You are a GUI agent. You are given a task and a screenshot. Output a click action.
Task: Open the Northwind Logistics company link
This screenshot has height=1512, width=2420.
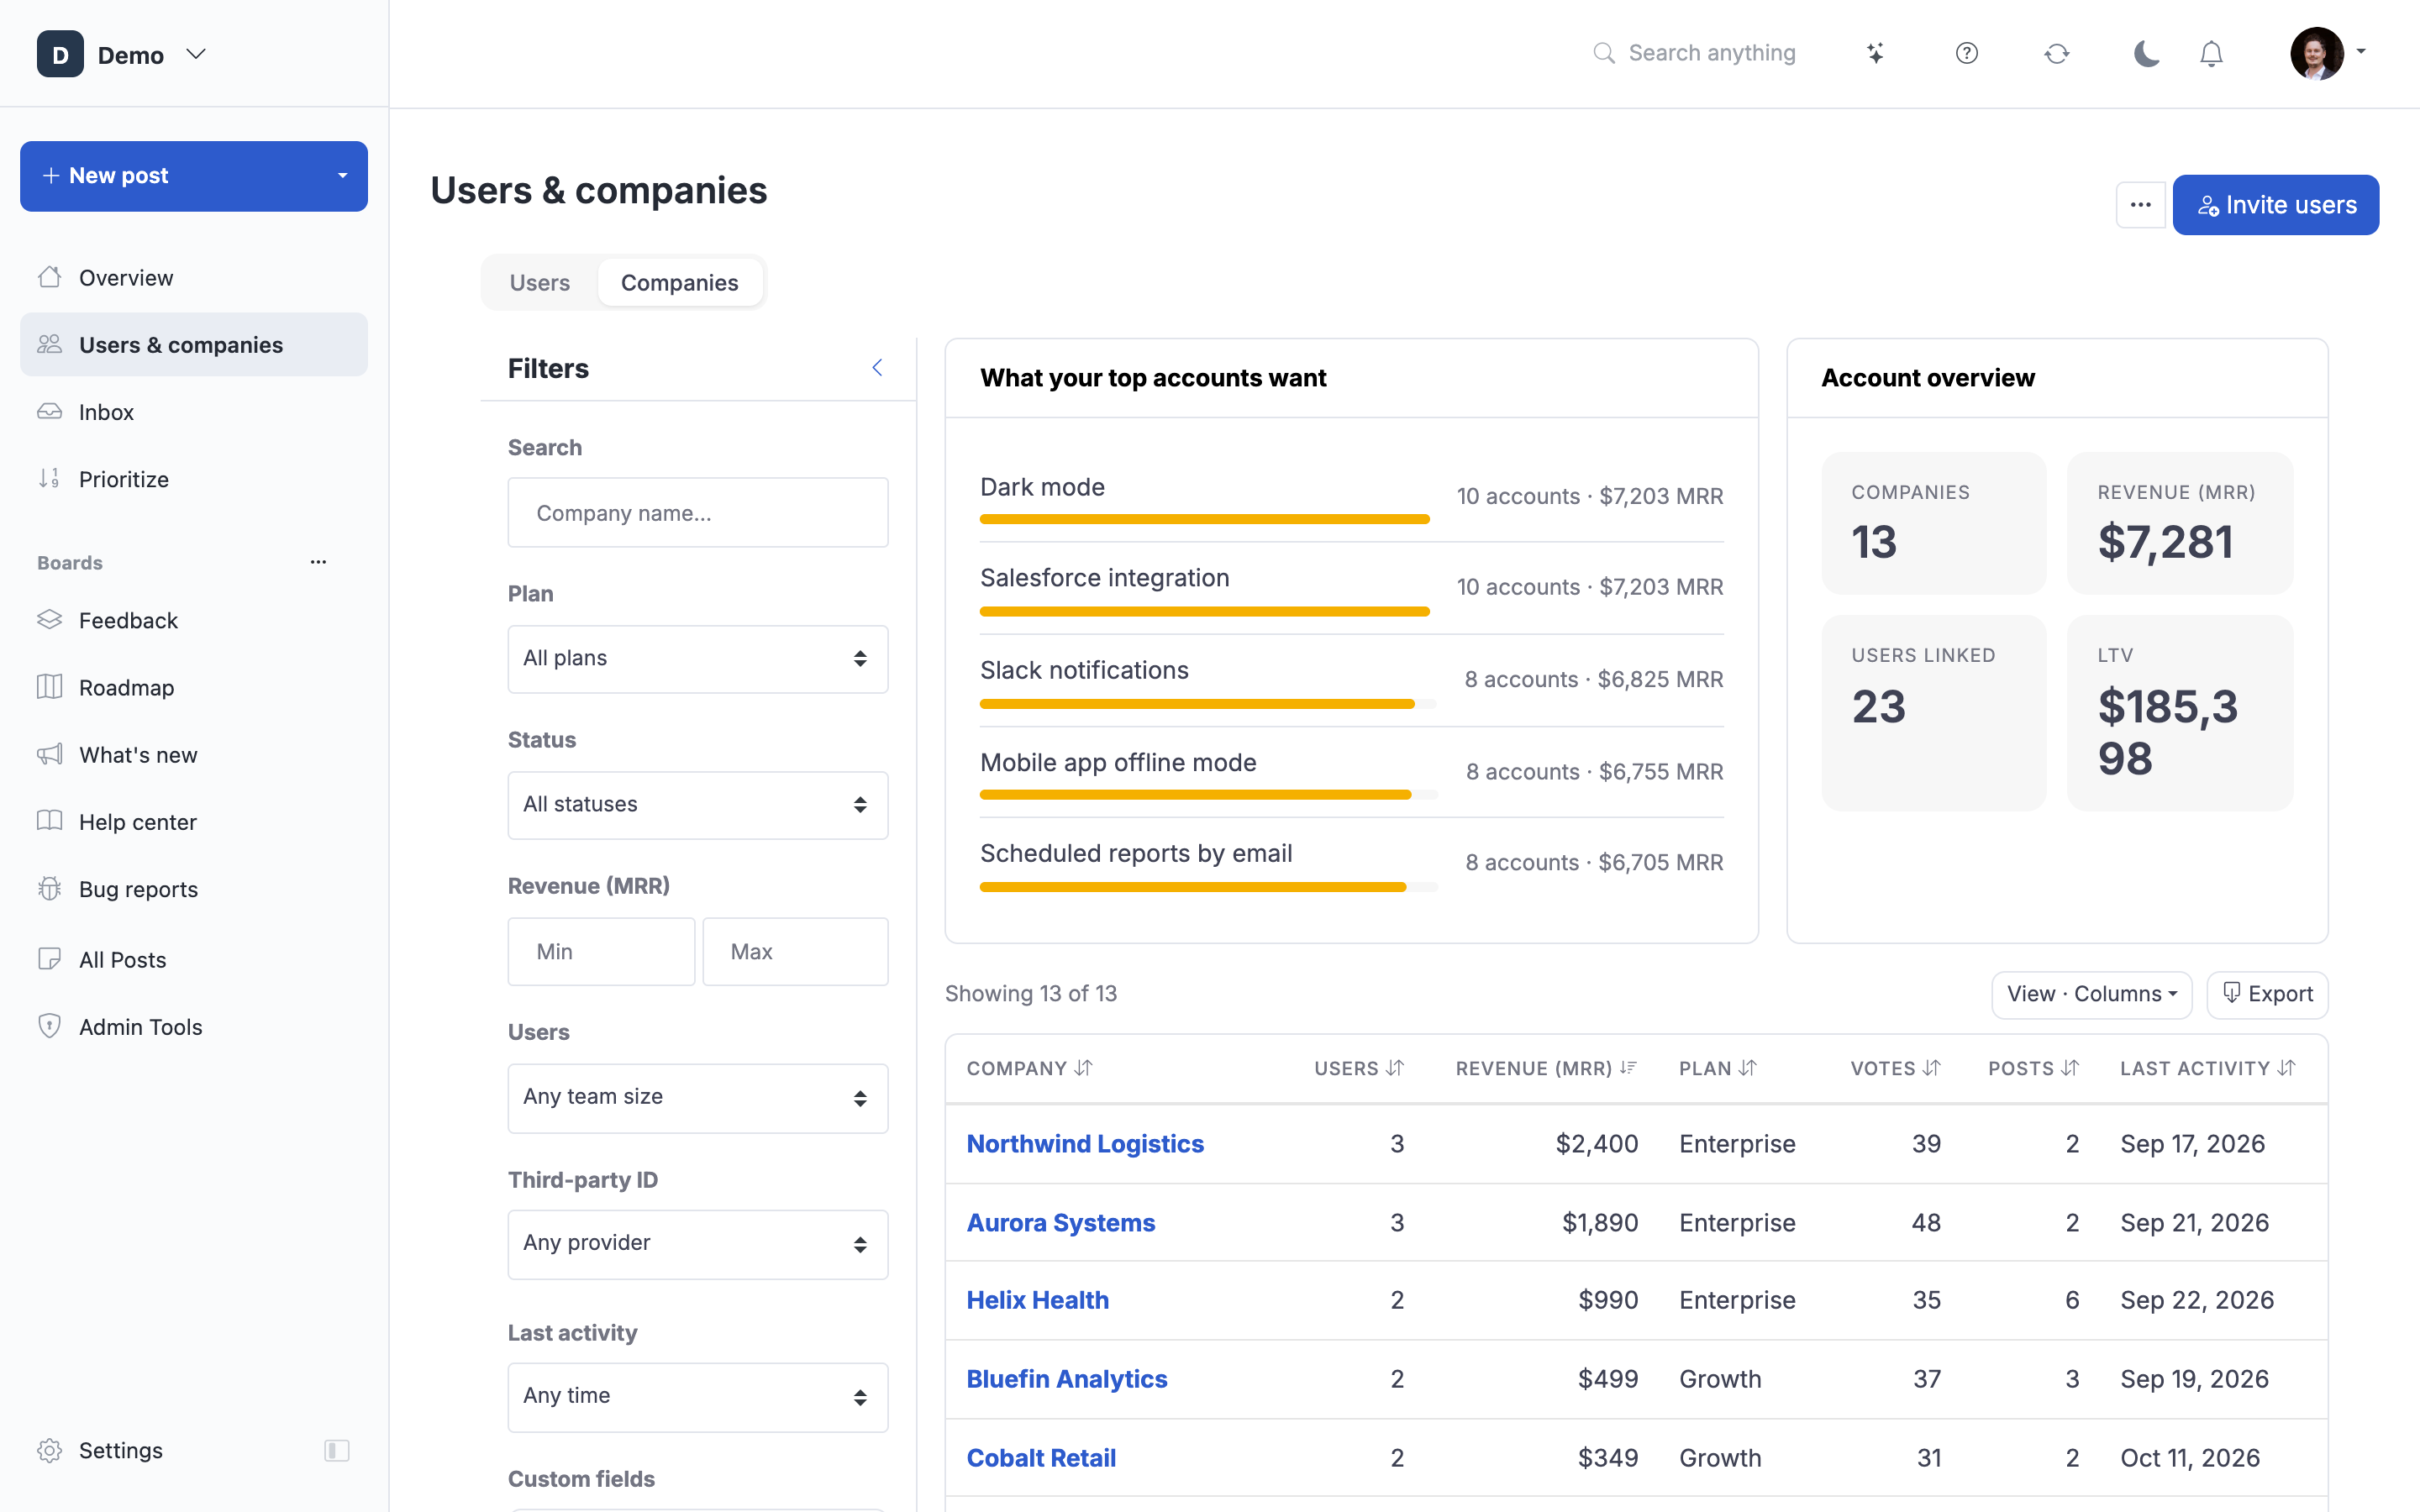point(1085,1144)
